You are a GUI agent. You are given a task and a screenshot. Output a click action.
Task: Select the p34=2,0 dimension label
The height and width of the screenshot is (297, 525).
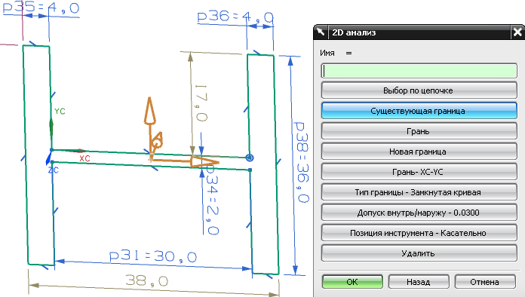click(x=212, y=200)
